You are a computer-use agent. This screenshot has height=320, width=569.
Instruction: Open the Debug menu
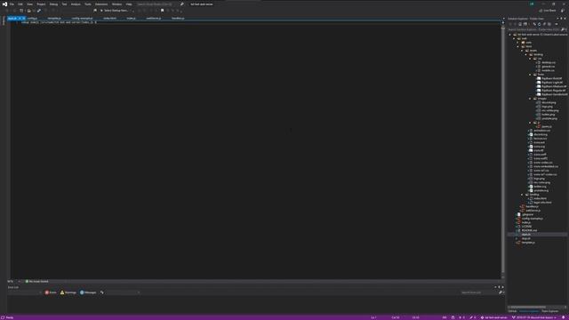(53, 4)
